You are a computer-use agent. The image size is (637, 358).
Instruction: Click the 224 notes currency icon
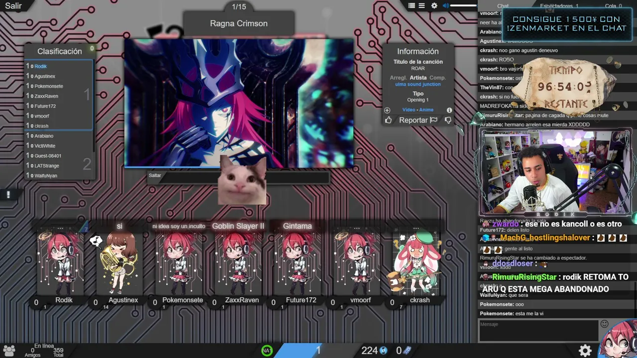pos(383,351)
